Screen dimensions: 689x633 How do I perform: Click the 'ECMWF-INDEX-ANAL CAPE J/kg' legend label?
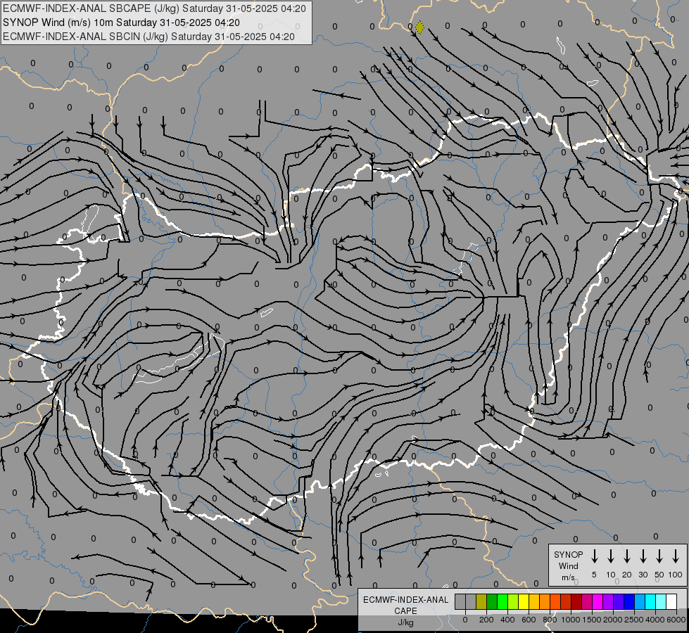(405, 610)
